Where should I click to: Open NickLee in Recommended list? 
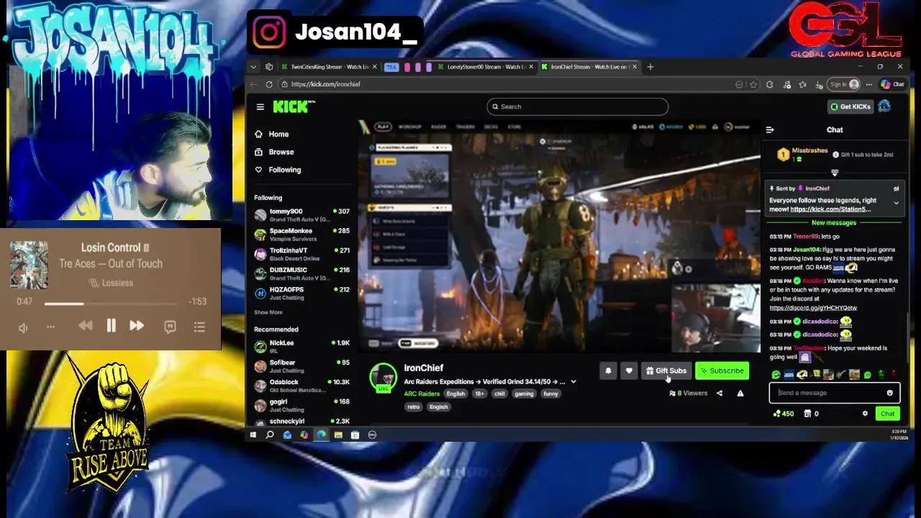[x=301, y=346]
